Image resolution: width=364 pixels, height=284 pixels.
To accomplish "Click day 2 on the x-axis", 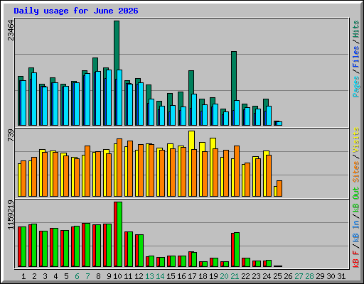I will [34, 276].
